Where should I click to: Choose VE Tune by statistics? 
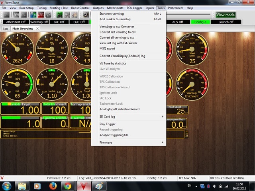[129, 63]
